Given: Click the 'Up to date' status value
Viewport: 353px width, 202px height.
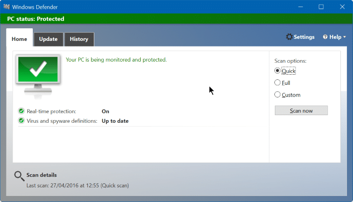Looking at the screenshot, I should click(x=115, y=121).
